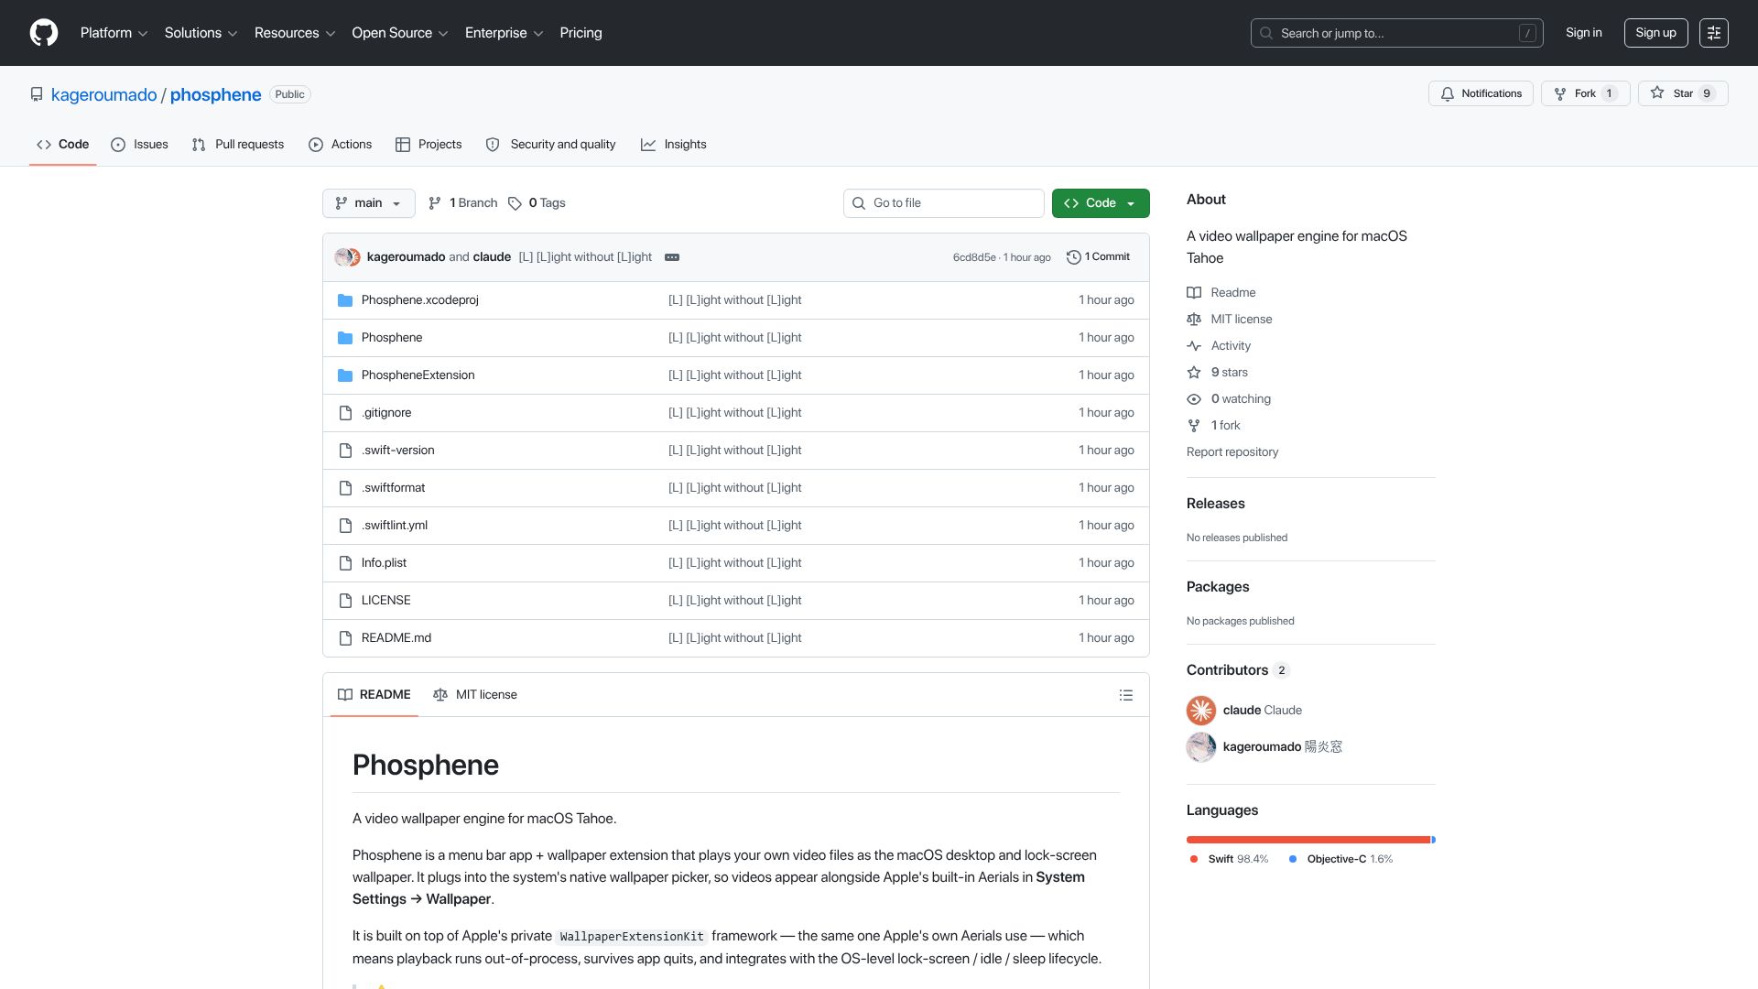
Task: Open 9 stars stargazers link
Action: [1218, 373]
